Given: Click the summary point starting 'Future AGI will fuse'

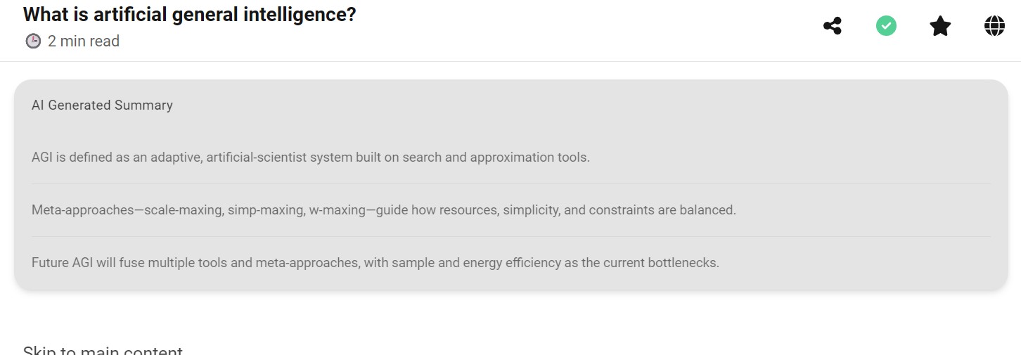Looking at the screenshot, I should (375, 263).
